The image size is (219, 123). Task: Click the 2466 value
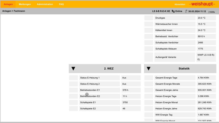click(x=200, y=43)
